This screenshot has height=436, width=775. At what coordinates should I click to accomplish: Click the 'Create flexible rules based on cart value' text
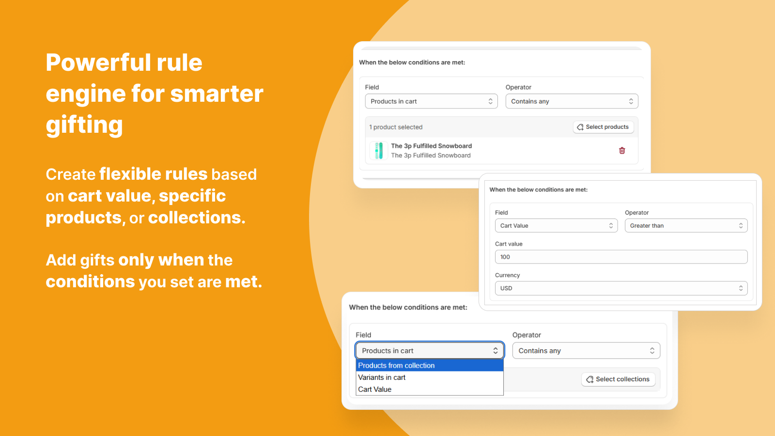click(151, 196)
